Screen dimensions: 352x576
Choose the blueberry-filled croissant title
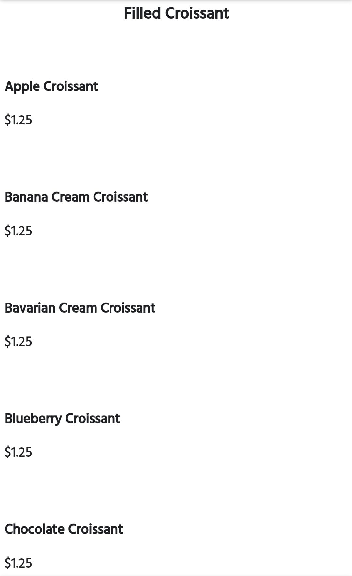click(62, 419)
